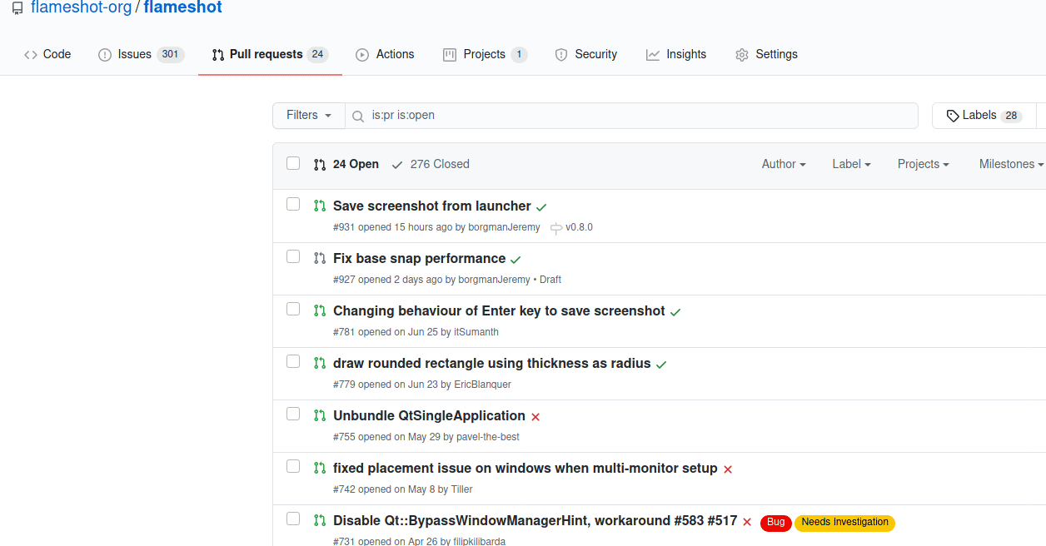1046x546 pixels.
Task: Check the box for Save screenshot from launcher
Action: tap(293, 204)
